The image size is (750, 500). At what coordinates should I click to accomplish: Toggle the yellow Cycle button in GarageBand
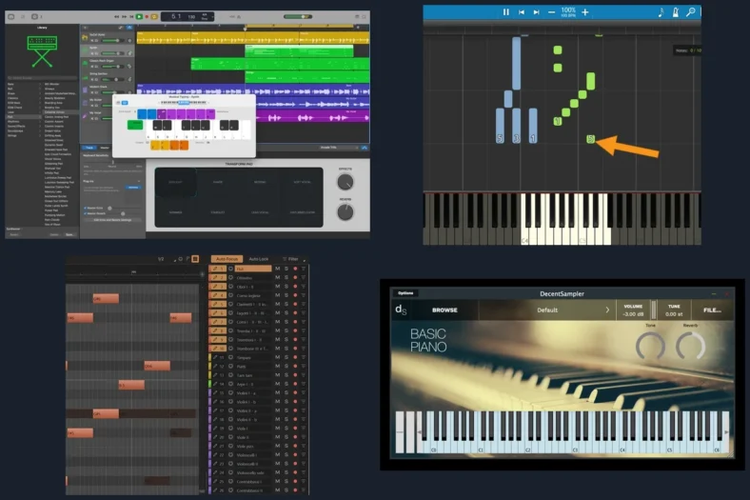point(154,17)
